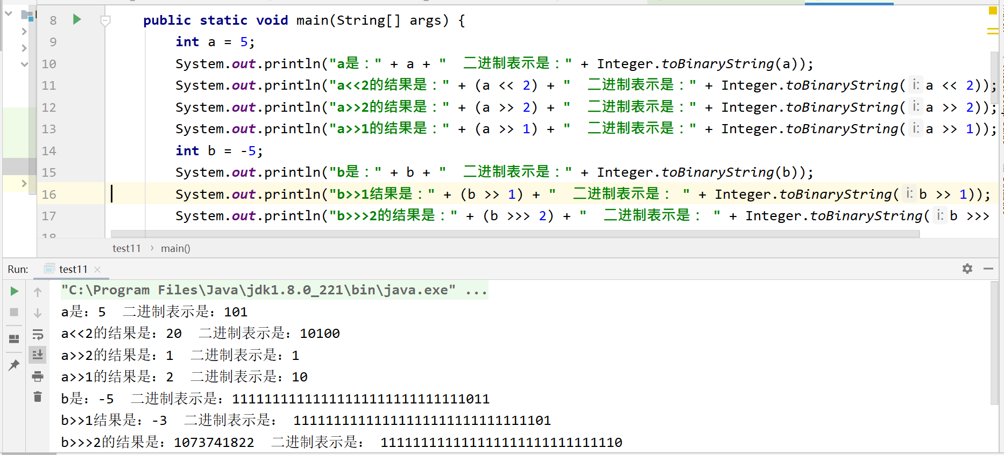Stop the running process in the Run panel

click(x=15, y=312)
